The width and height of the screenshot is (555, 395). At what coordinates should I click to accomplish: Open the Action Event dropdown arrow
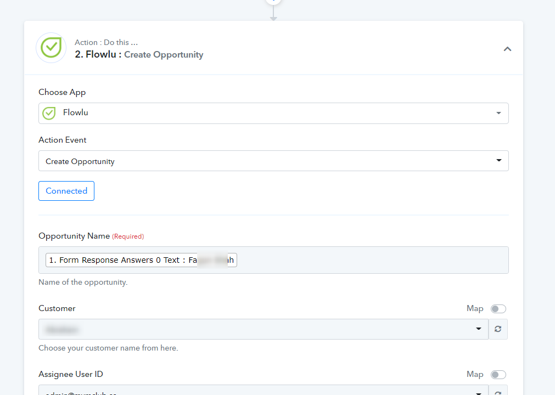tap(498, 161)
